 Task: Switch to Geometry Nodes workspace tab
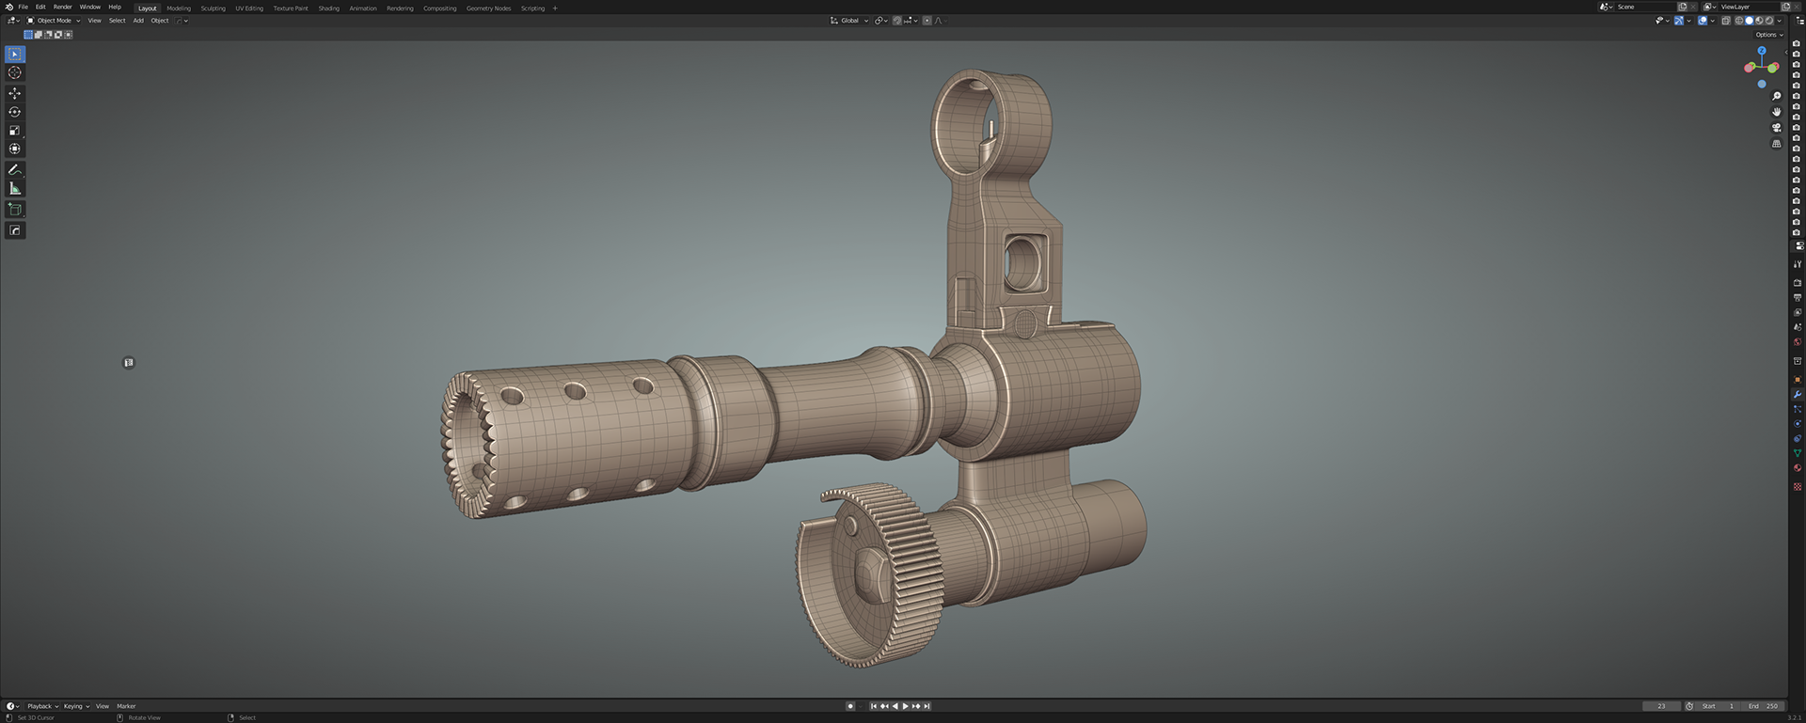click(x=488, y=8)
